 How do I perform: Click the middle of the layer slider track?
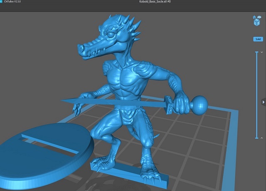pyautogui.click(x=257, y=95)
